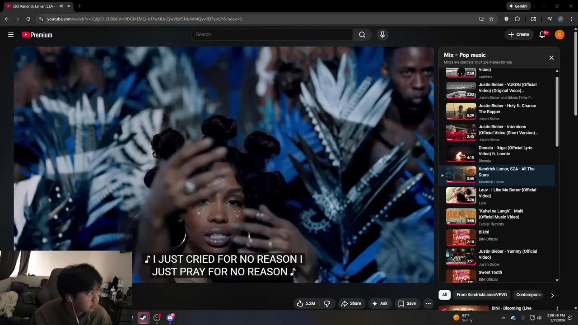Screen dimensions: 578x325
Task: Go back in browser history
Action: (x=6, y=19)
